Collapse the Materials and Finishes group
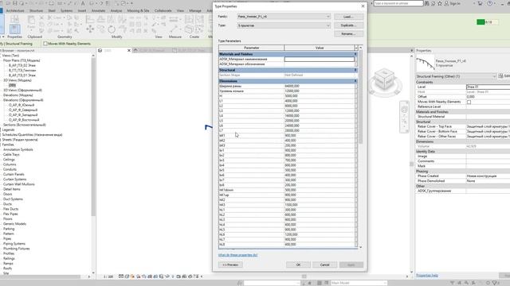 click(355, 54)
